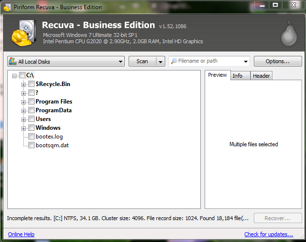The width and height of the screenshot is (306, 242).
Task: Expand the Users folder
Action: pyautogui.click(x=23, y=120)
